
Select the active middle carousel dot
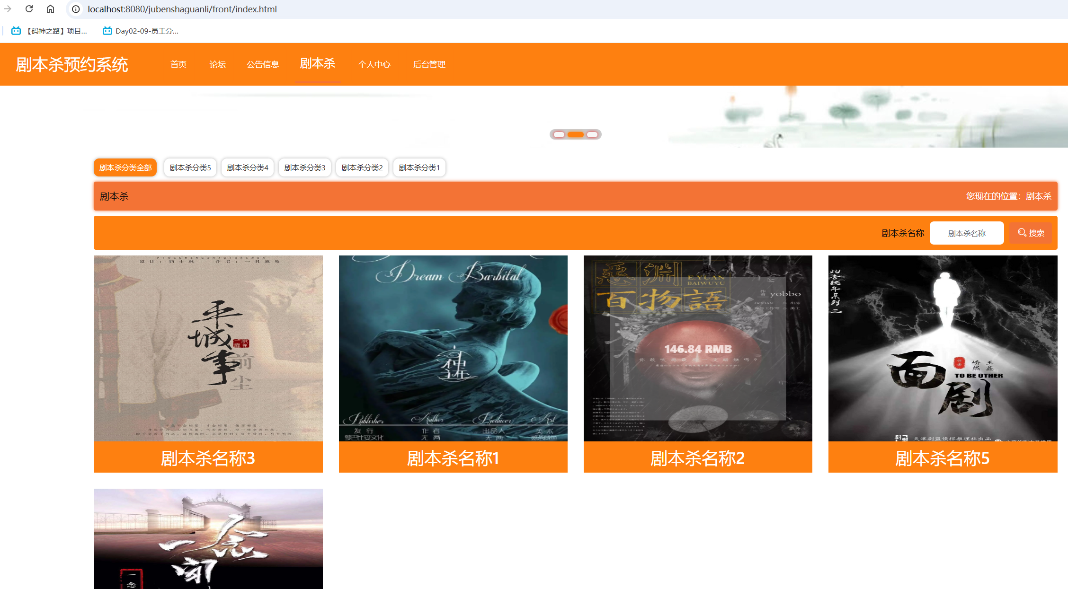[x=575, y=135]
